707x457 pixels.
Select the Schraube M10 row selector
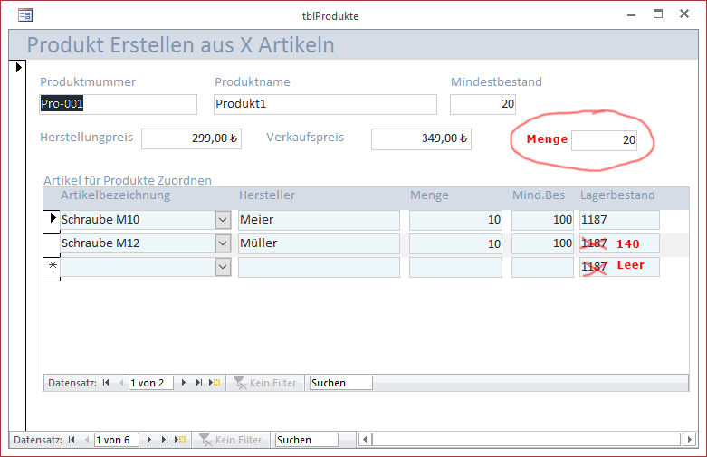pos(52,222)
